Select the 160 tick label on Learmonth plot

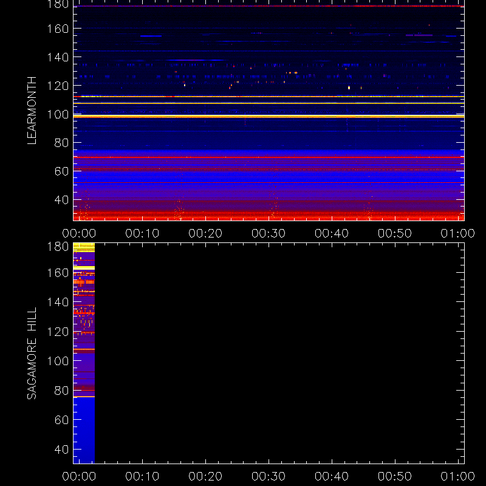pyautogui.click(x=58, y=29)
